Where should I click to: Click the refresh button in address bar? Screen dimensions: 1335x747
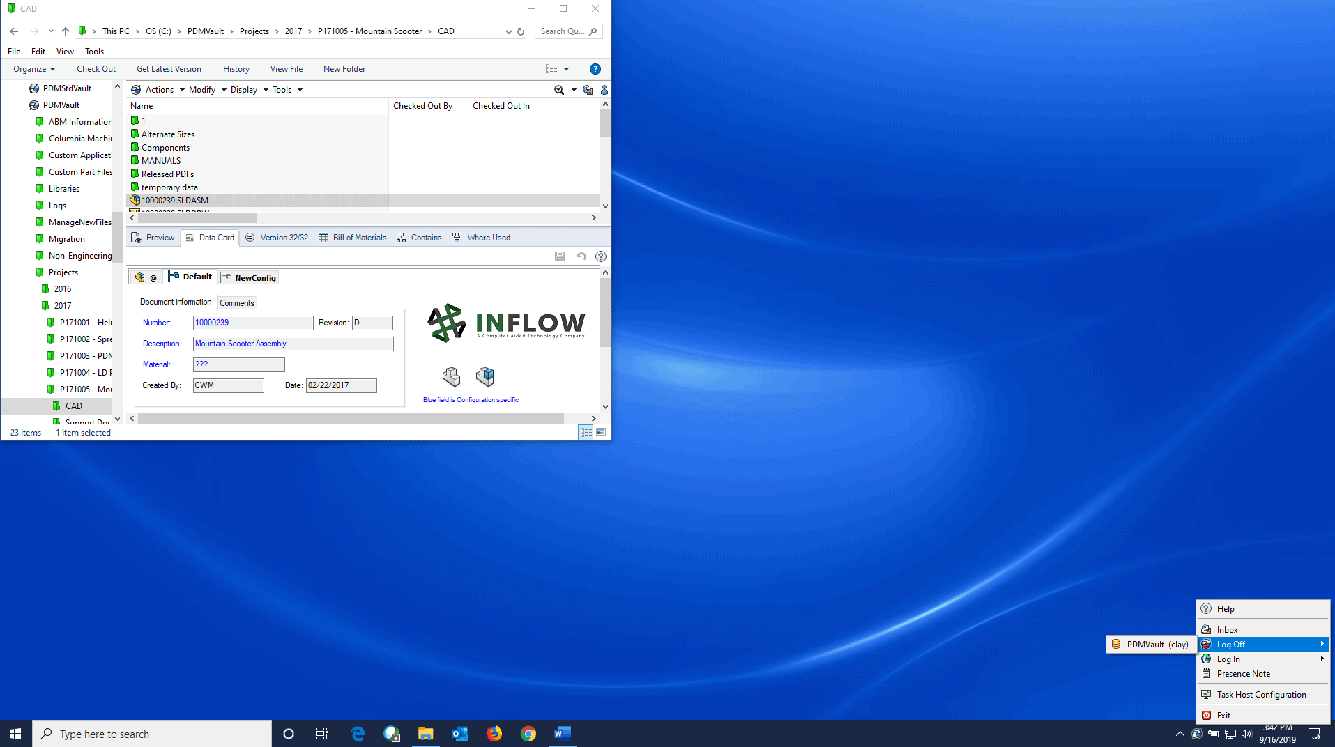point(521,31)
